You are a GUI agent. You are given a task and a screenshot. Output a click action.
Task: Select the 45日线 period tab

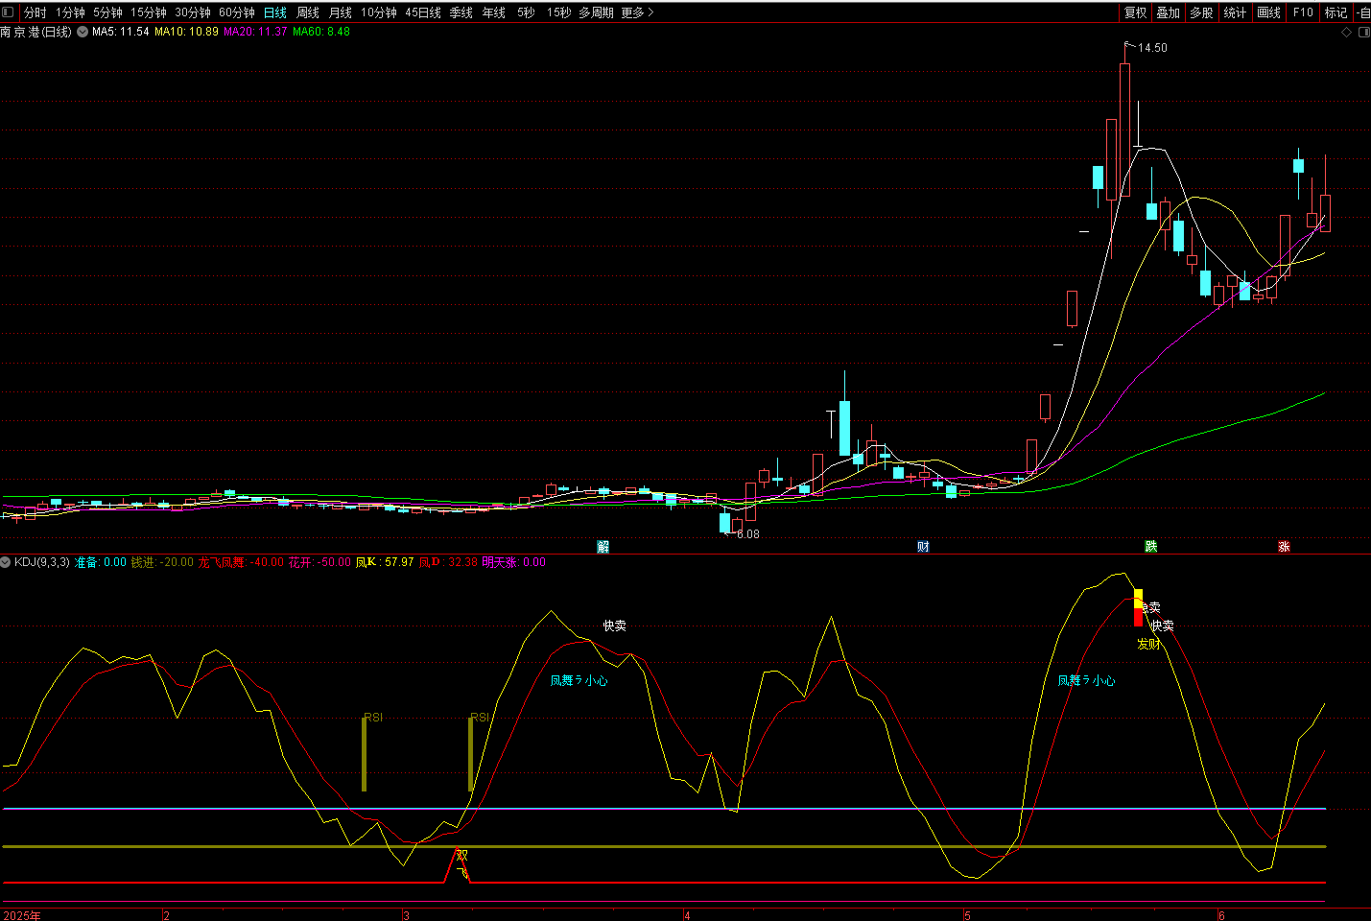point(423,12)
